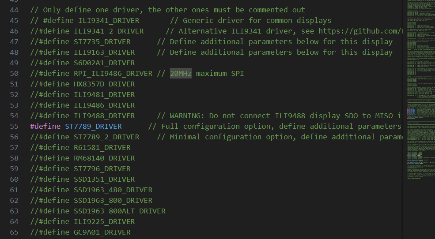The image size is (435, 239).
Task: Click the pink #define keyword on line 55
Action: pyautogui.click(x=45, y=126)
